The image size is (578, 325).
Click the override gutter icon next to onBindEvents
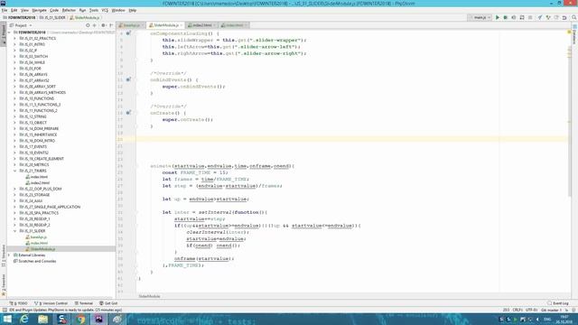128,79
